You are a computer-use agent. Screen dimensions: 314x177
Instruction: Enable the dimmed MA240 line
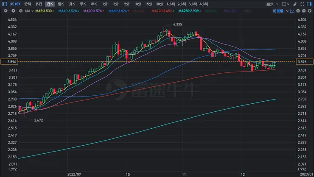[x=139, y=11]
